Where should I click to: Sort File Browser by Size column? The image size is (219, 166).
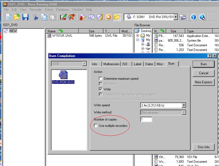(x=176, y=31)
